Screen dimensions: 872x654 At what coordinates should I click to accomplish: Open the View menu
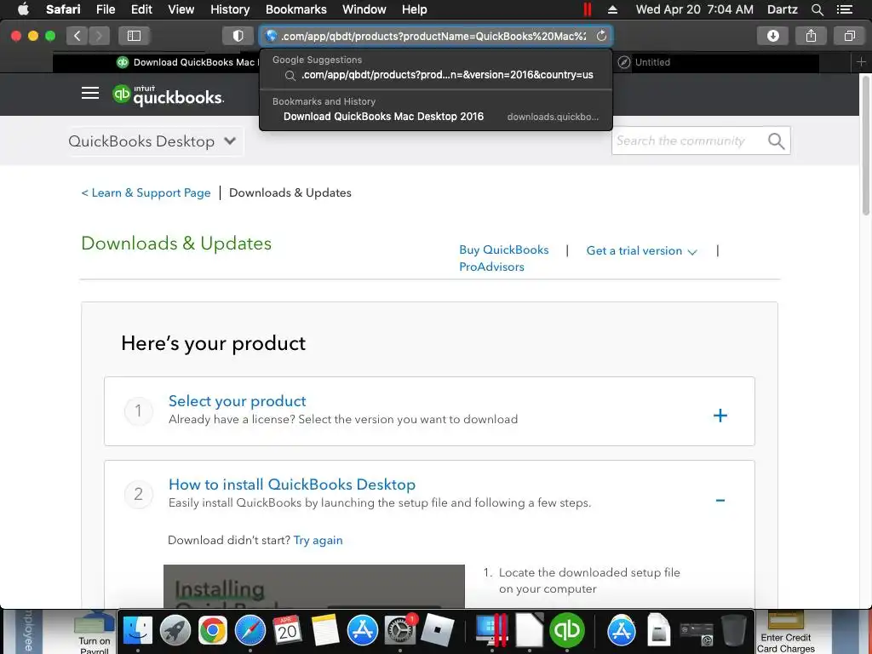click(181, 9)
